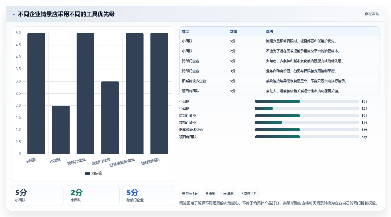Select the row 流程少且预算受限时，轻量部署和低维护优先
The width and height of the screenshot is (391, 217).
click(x=280, y=41)
